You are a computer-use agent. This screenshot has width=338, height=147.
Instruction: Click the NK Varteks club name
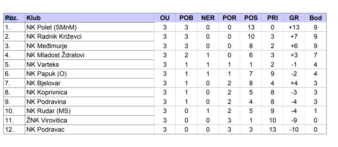pos(43,65)
